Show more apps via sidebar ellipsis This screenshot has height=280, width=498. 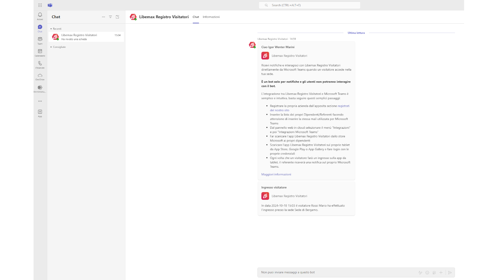pyautogui.click(x=40, y=101)
